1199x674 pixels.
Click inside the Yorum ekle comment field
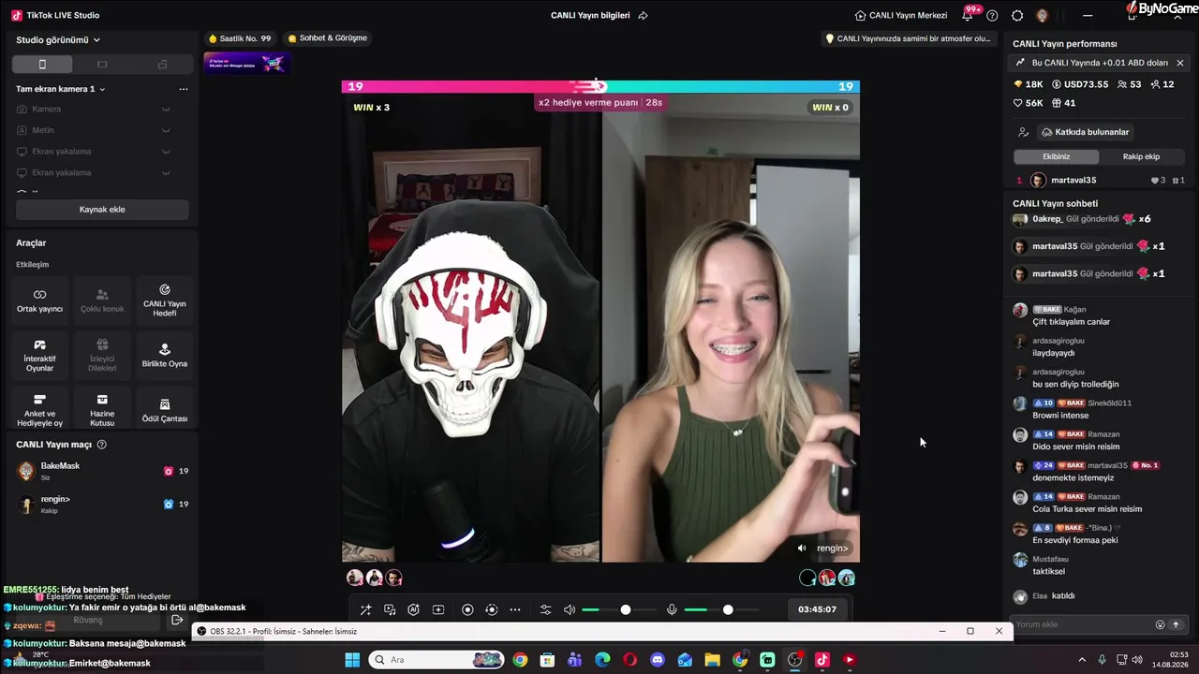(1082, 624)
